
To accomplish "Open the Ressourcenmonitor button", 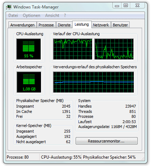I will 106,141.
